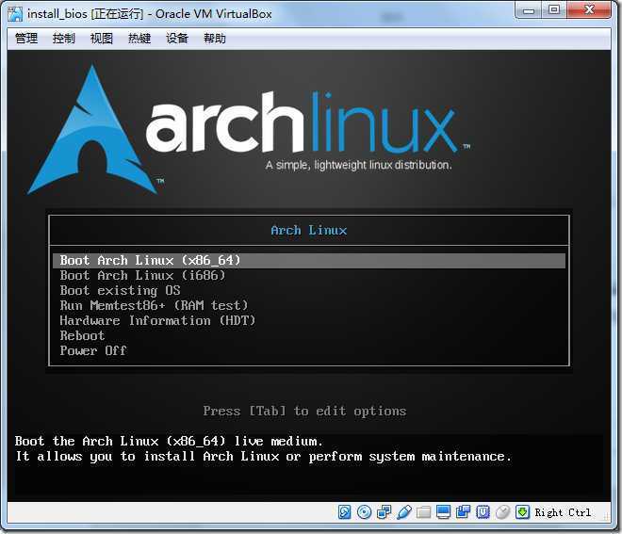Viewport: 622px width, 534px height.
Task: Click the display monitor status icon
Action: [443, 512]
